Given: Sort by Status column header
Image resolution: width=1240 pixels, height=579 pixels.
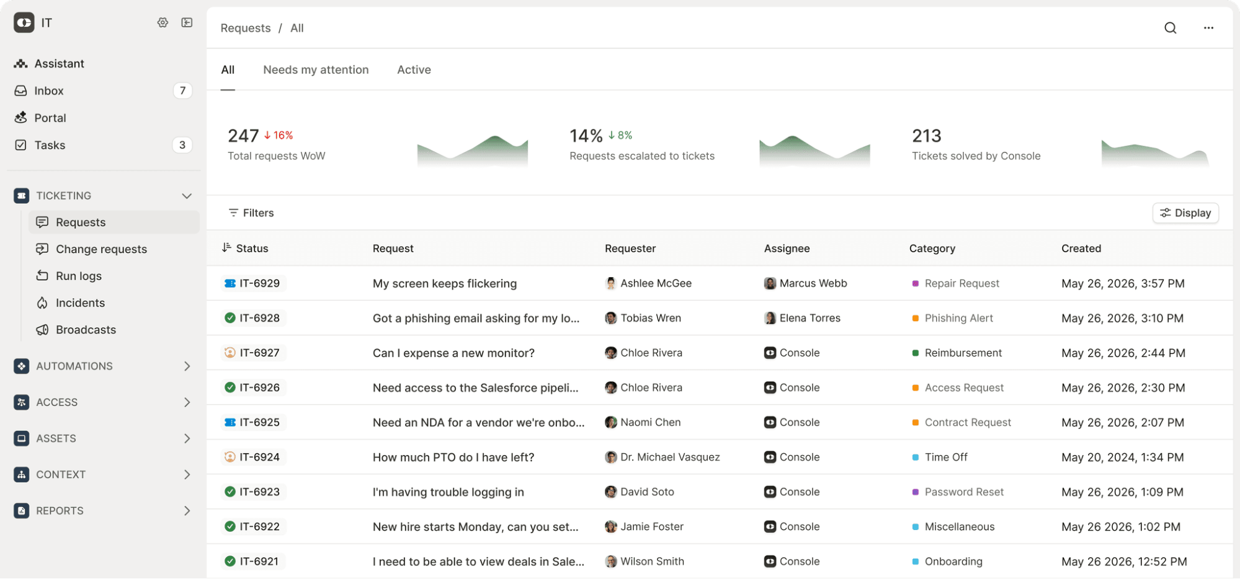Looking at the screenshot, I should pyautogui.click(x=245, y=248).
